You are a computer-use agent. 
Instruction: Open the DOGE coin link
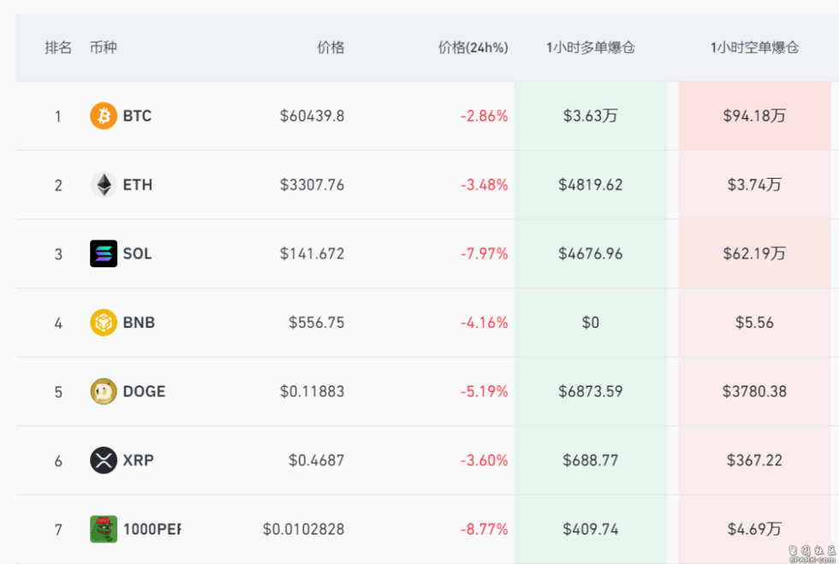tap(144, 392)
